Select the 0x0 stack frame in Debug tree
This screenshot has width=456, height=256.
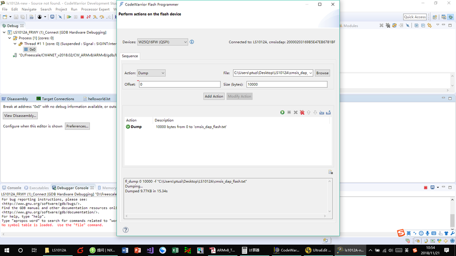pyautogui.click(x=30, y=49)
